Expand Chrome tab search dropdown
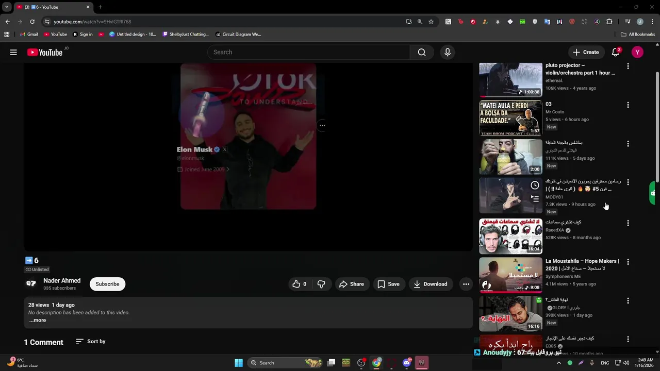 (7, 7)
